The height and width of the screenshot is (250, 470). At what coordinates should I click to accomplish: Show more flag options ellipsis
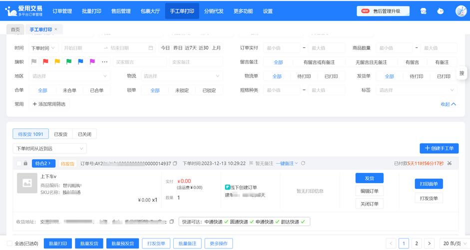coord(104,62)
